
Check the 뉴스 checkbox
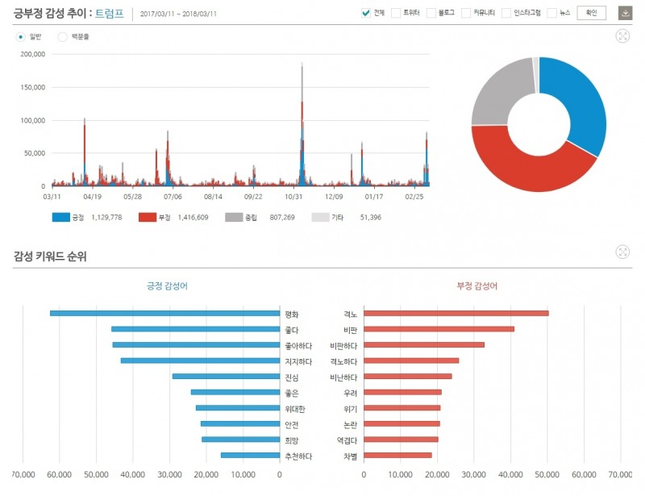(x=552, y=13)
